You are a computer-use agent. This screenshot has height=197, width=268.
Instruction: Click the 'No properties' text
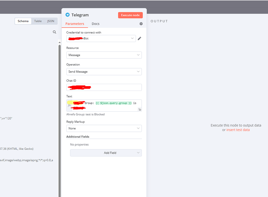79,144
